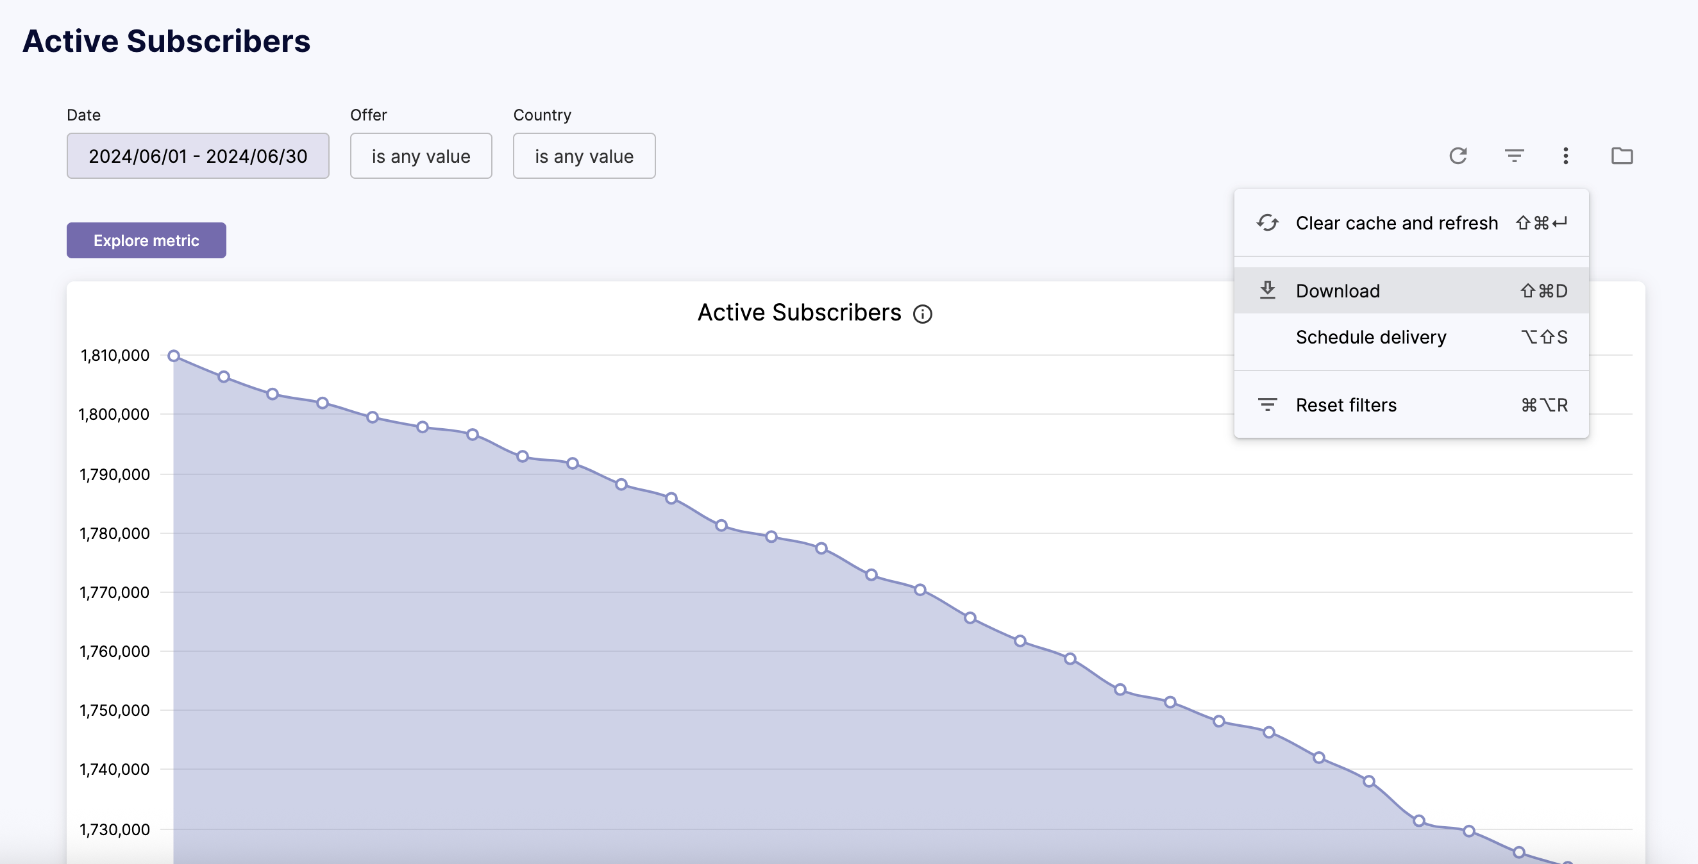Click the 1,730,000 y-axis label
1698x864 pixels.
coord(114,830)
